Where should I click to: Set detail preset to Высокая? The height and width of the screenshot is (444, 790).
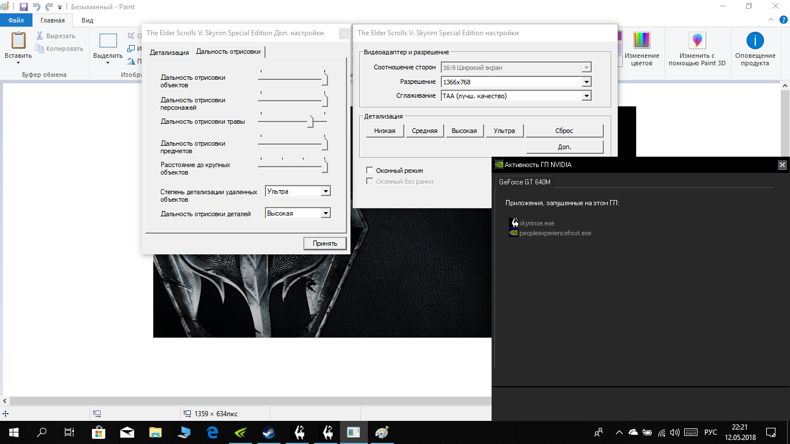[464, 131]
